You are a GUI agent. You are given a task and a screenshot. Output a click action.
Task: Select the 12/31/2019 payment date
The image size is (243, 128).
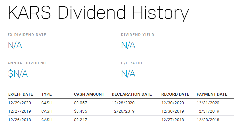(208, 111)
